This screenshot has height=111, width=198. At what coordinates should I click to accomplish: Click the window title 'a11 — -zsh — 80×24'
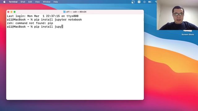coord(76,12)
